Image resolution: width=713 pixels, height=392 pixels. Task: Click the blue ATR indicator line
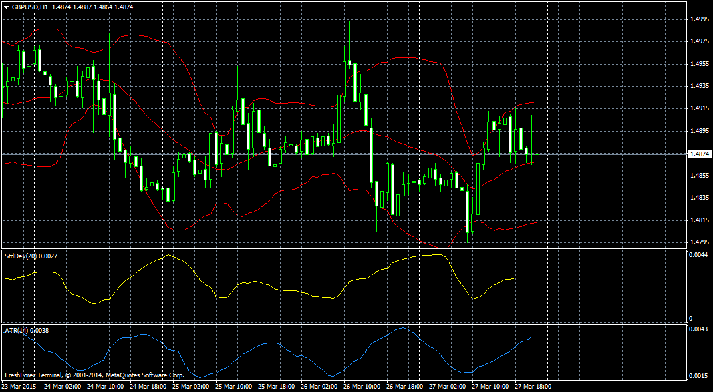(x=267, y=343)
